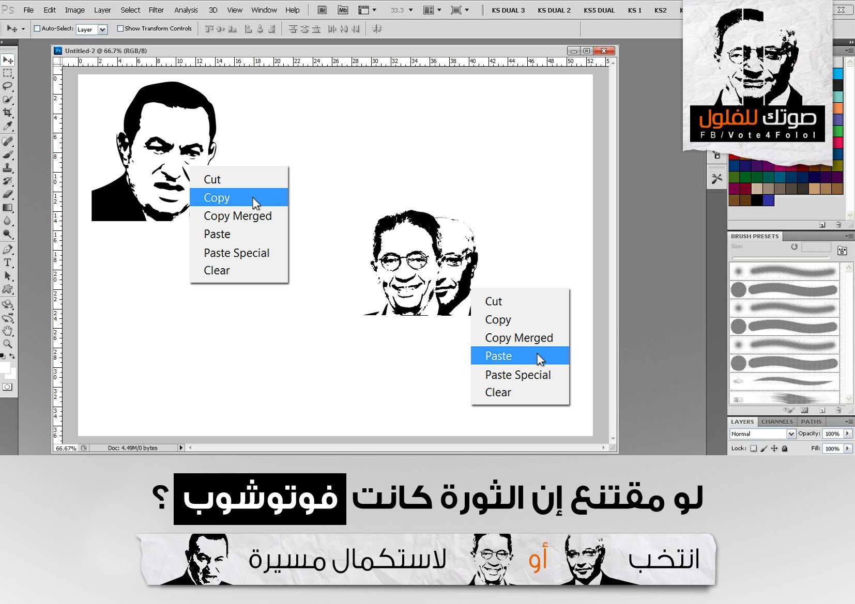Open the Analysis menu
855x604 pixels.
coord(186,10)
